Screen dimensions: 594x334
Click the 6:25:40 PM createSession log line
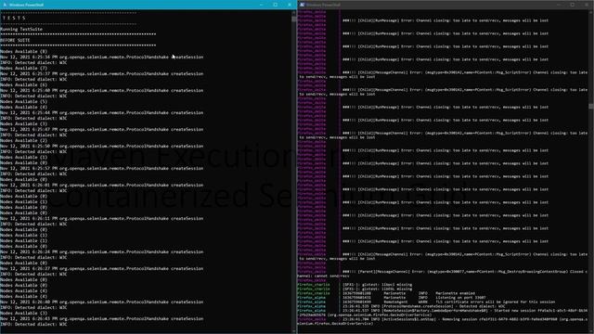(x=101, y=91)
